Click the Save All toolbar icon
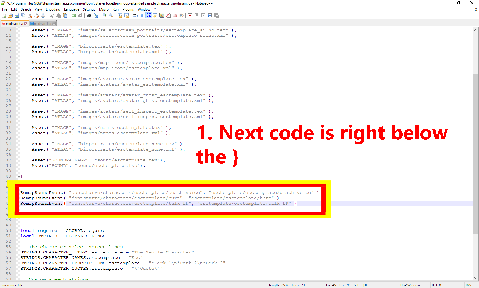Image resolution: width=479 pixels, height=288 pixels. pos(23,15)
